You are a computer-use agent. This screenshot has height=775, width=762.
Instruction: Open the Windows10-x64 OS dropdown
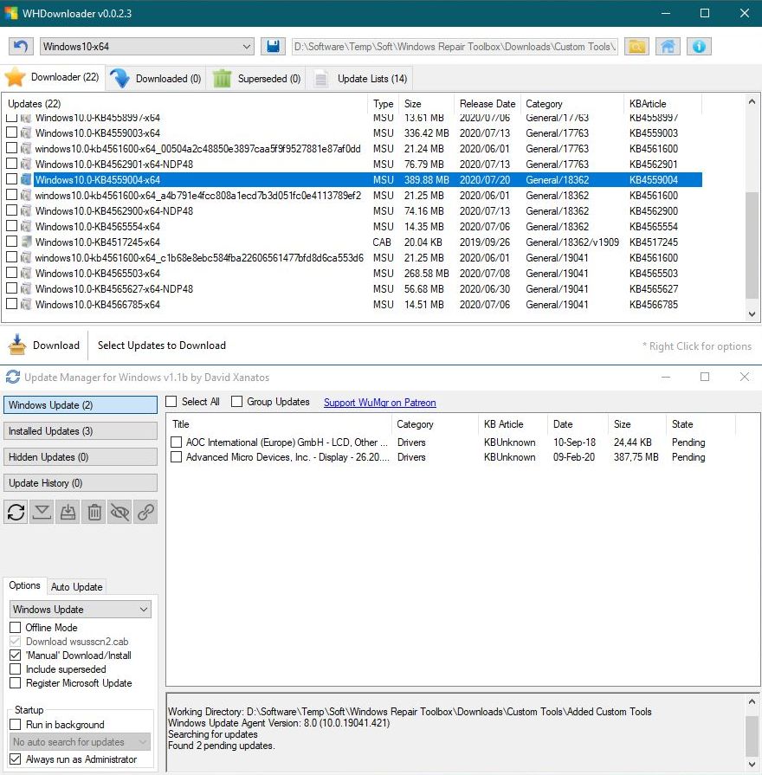pyautogui.click(x=145, y=46)
